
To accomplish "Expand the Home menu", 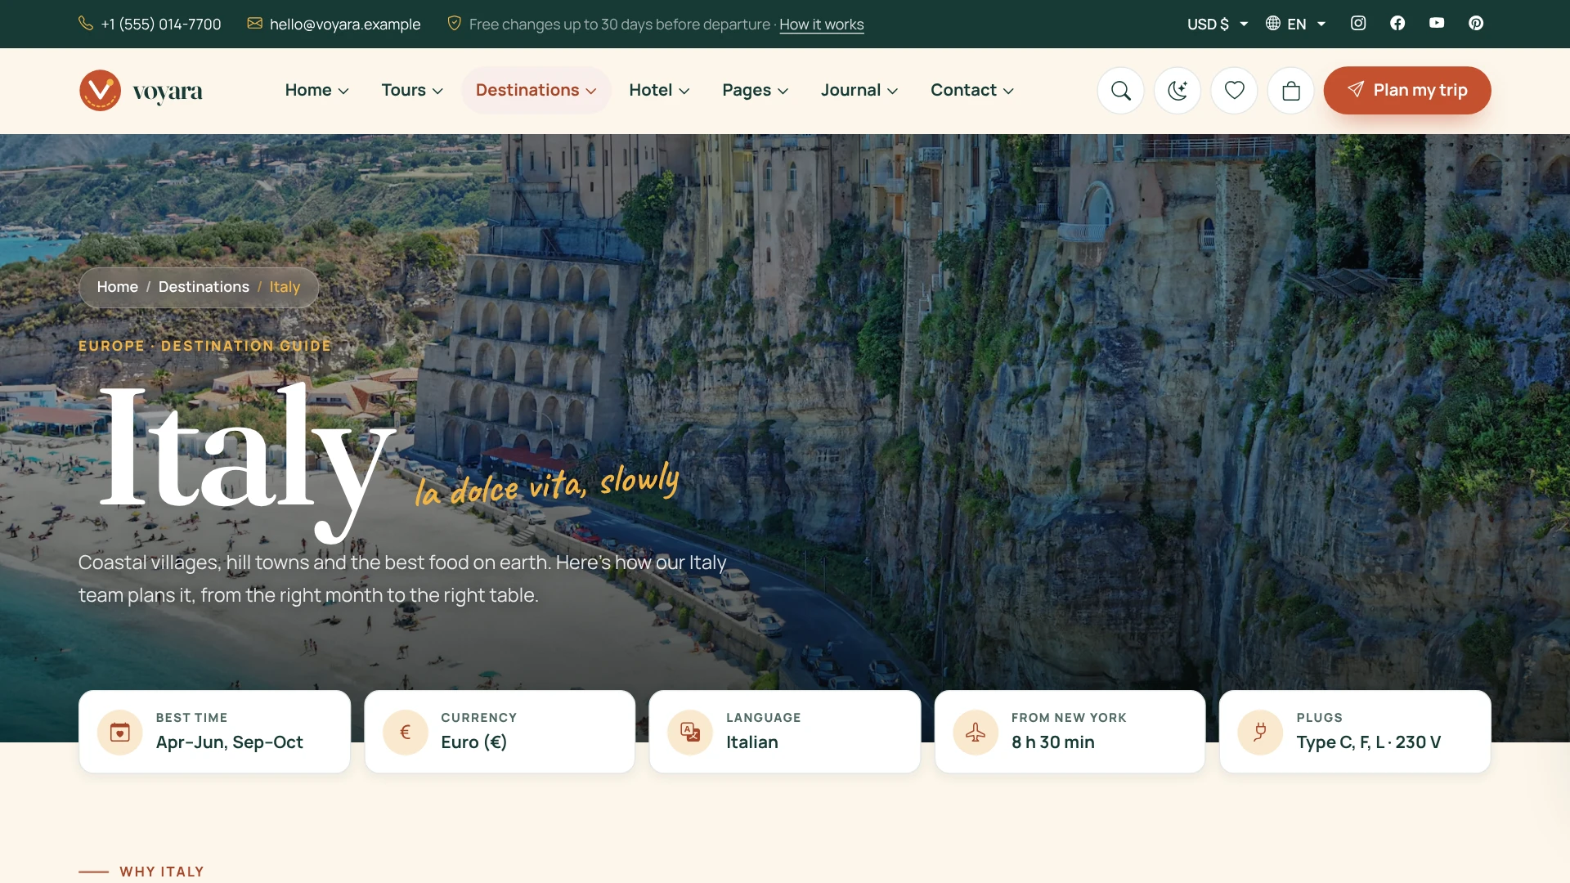I will [317, 90].
